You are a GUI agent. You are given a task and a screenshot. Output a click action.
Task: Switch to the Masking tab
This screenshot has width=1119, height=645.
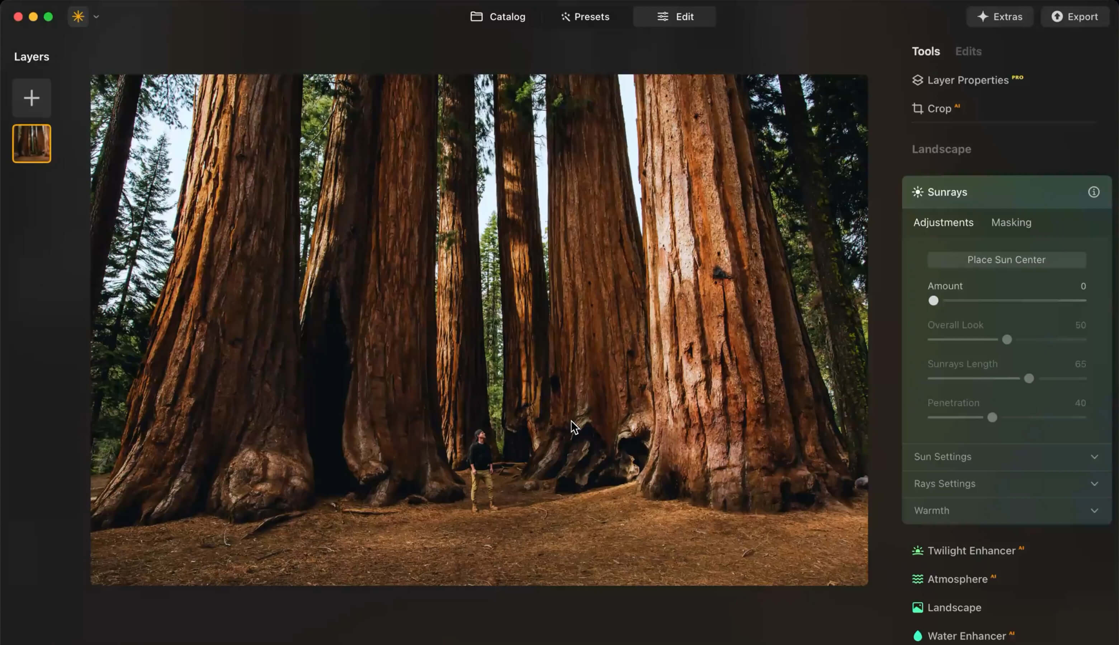(x=1011, y=223)
